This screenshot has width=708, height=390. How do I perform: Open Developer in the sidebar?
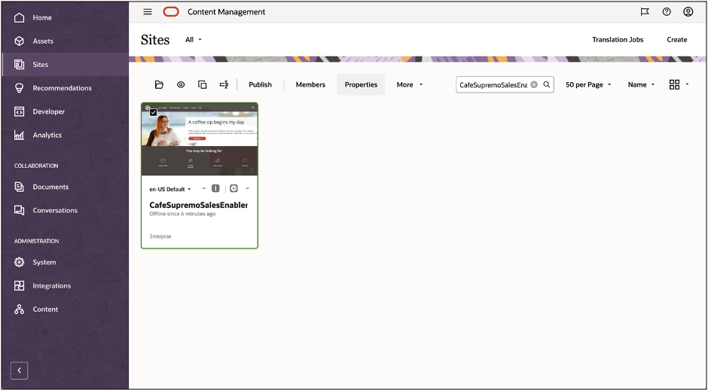click(x=65, y=111)
